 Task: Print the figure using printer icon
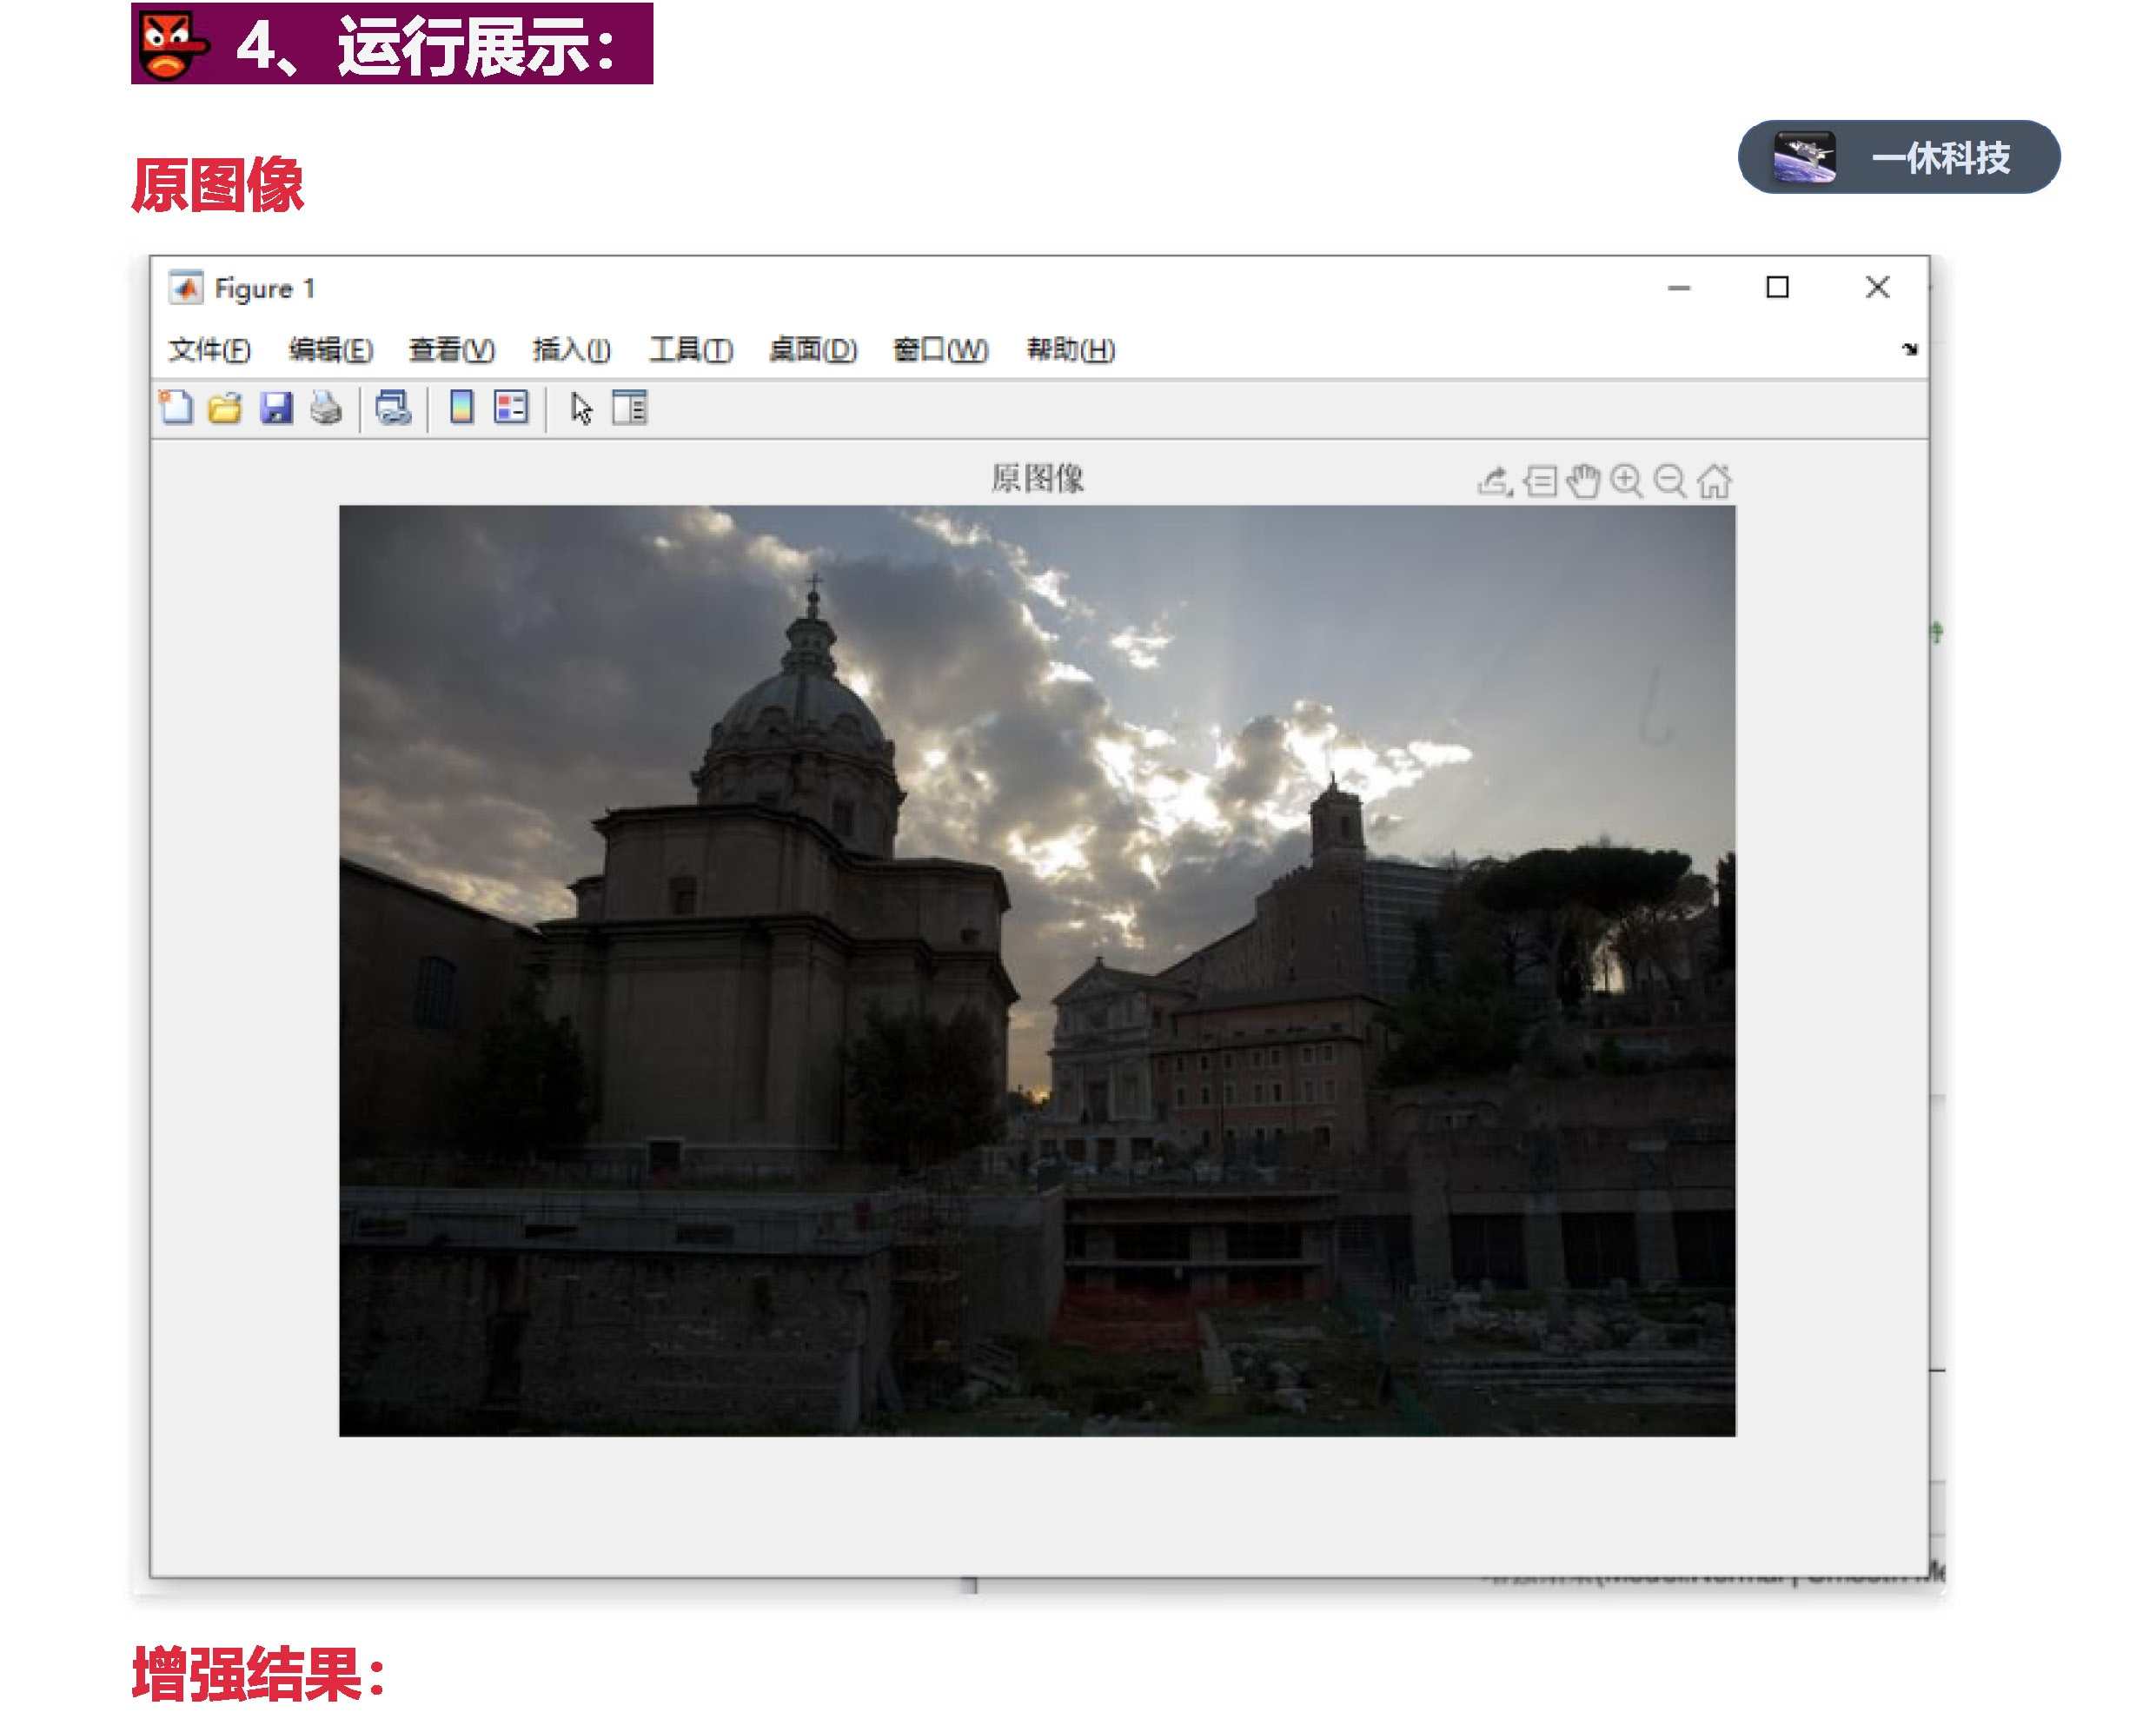tap(326, 408)
